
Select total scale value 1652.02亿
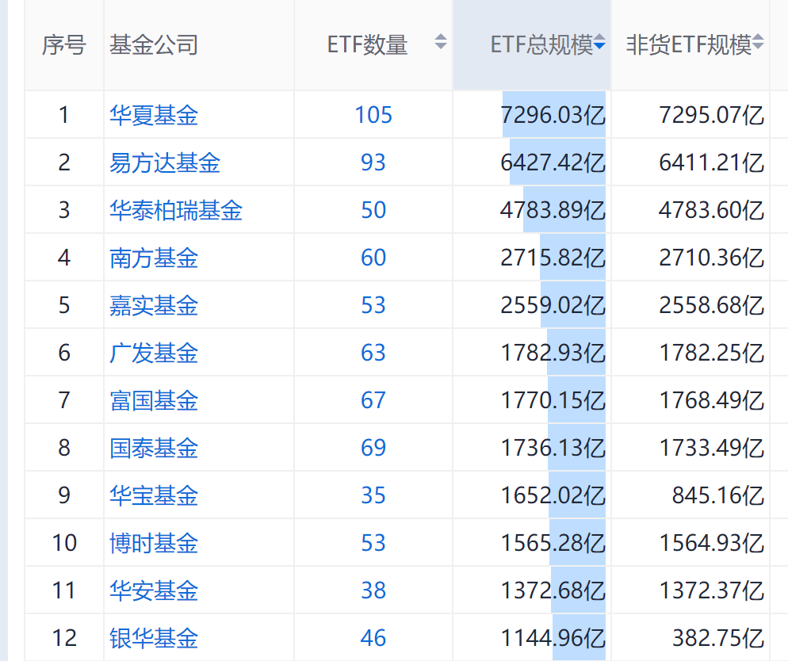click(x=553, y=495)
